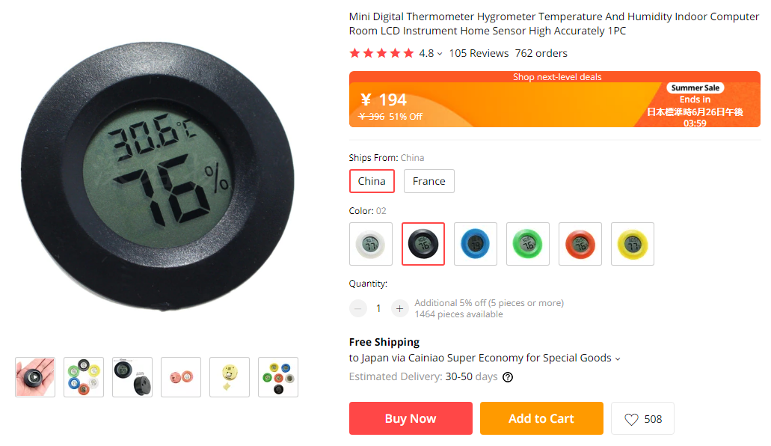Screen dimensions: 771x446
Task: Select China as shipping origin
Action: [372, 181]
